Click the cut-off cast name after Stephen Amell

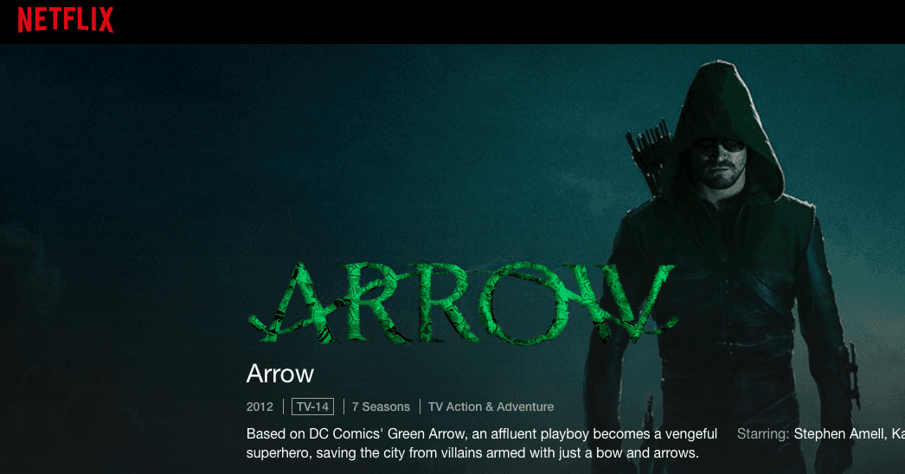[898, 433]
